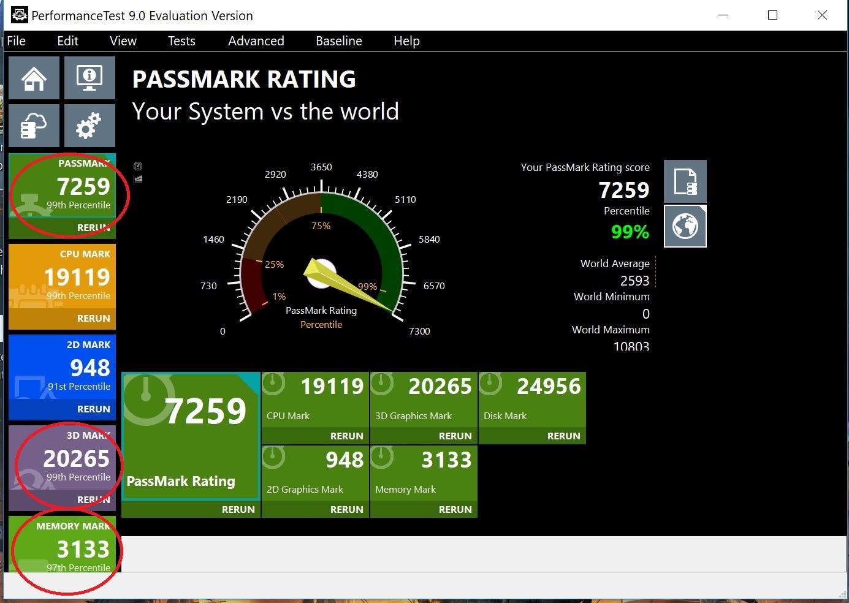This screenshot has width=849, height=603.
Task: Click RERUN under the Disk Mark tile
Action: [x=563, y=436]
